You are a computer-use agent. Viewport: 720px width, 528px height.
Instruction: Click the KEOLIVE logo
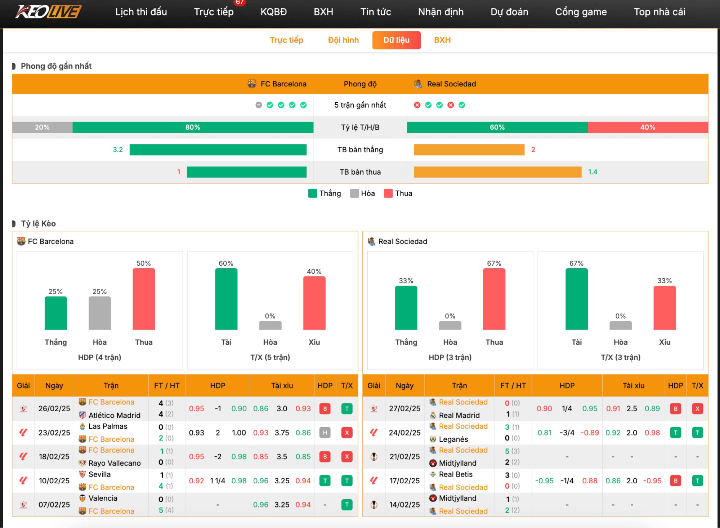point(48,12)
